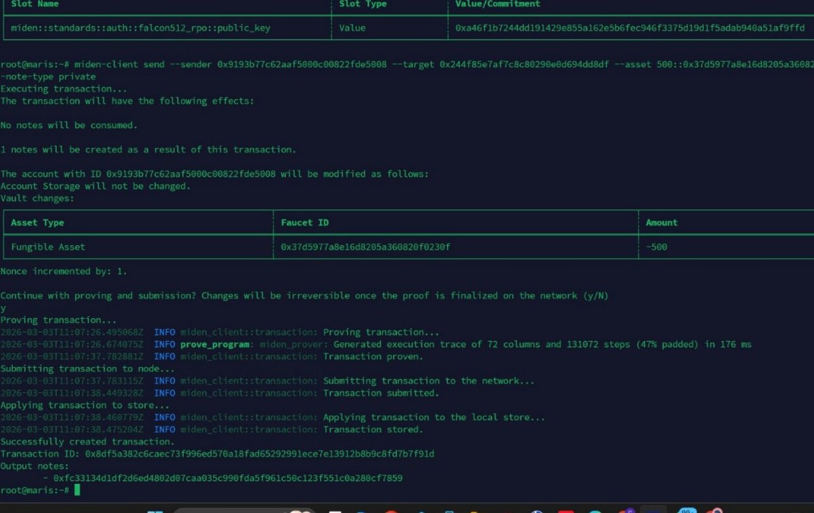Click the "Transaction stored." log message
Viewport: 814px width, 513px height.
(373, 430)
